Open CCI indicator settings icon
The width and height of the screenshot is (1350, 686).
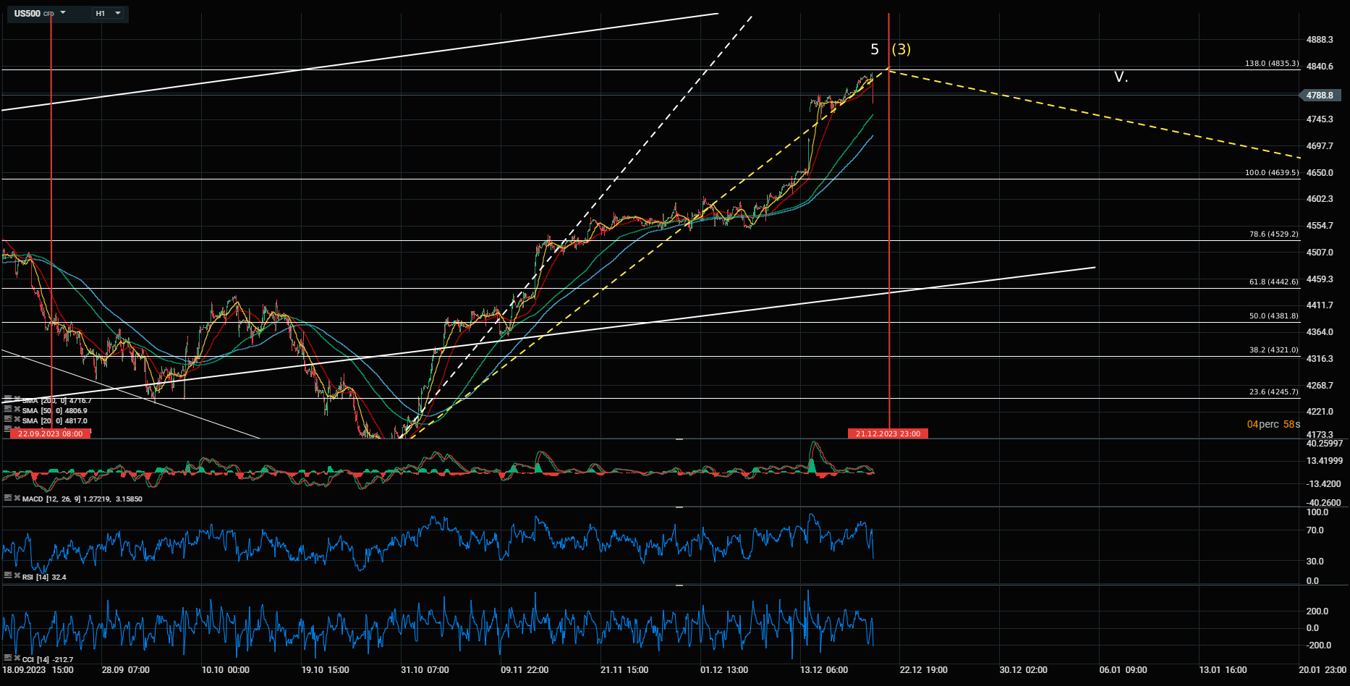(x=8, y=659)
